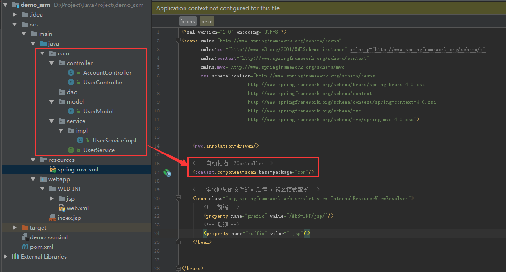Click the fold marker beside line 2
The image size is (506, 272).
pyautogui.click(x=178, y=40)
